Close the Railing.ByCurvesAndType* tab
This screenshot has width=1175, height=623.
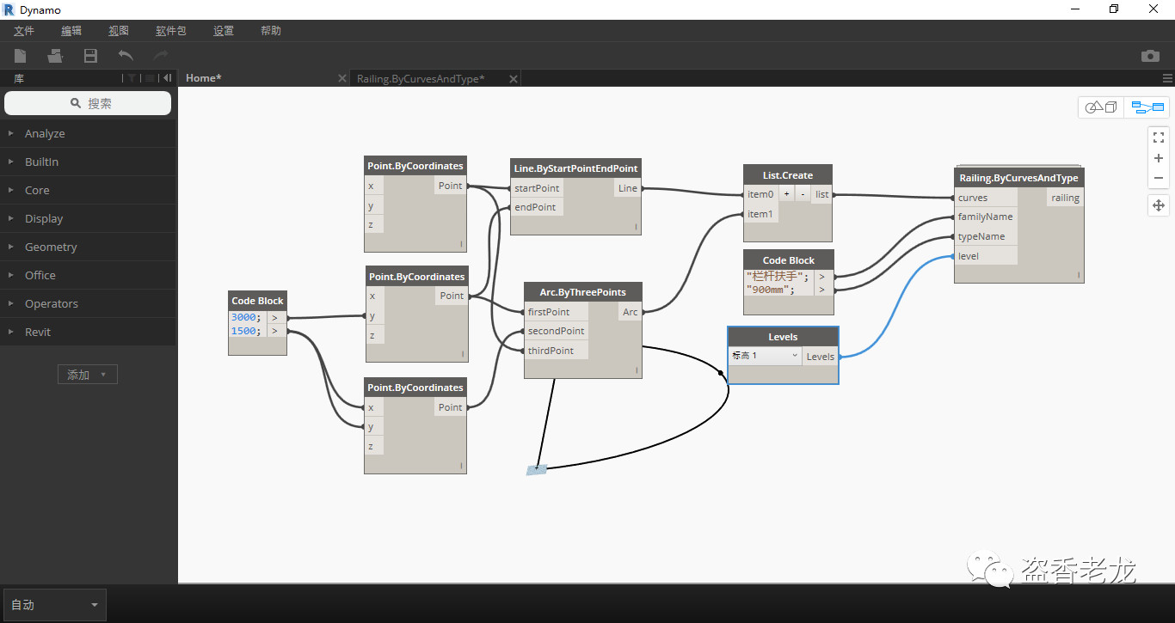click(x=514, y=78)
